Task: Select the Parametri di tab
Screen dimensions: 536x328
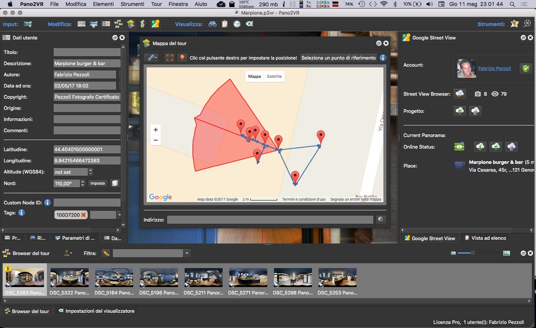Action: [75, 238]
